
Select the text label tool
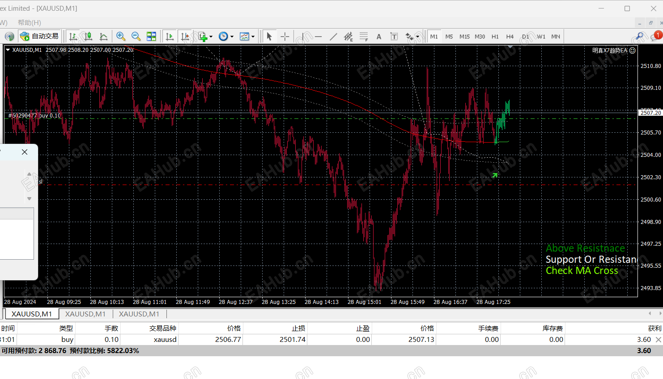394,36
